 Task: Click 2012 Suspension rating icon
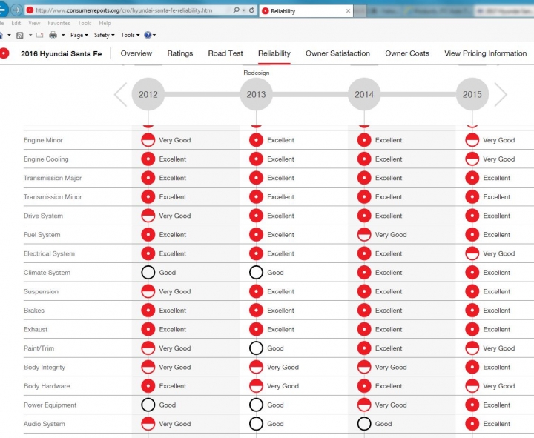148,291
